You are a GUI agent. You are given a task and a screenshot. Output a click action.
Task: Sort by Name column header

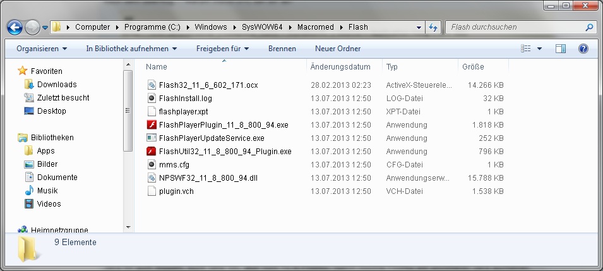(x=157, y=66)
